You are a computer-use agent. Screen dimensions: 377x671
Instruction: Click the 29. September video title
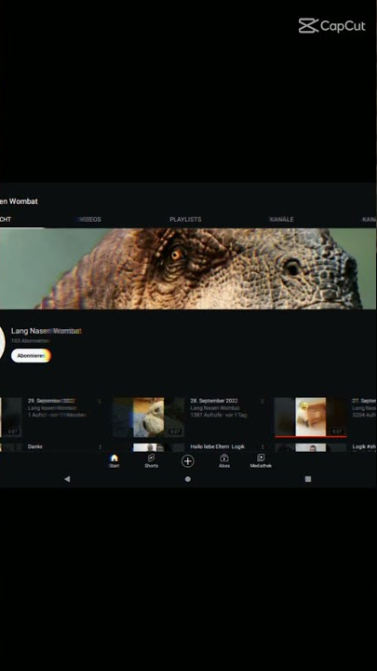pos(51,401)
